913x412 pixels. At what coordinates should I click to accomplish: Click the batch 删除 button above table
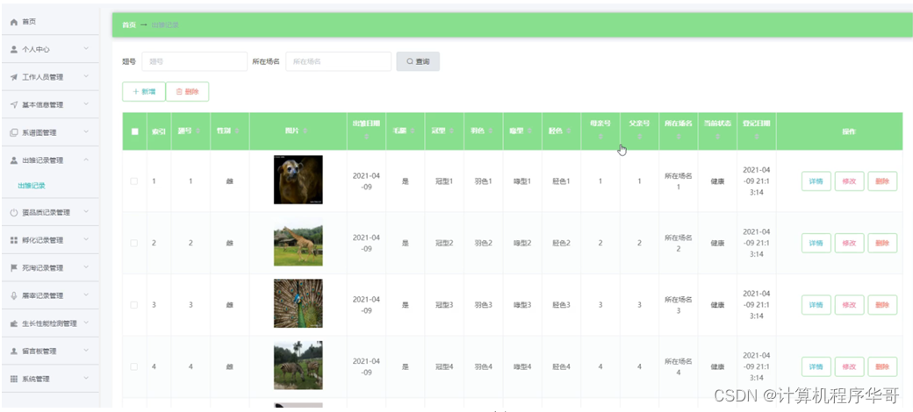coord(188,92)
